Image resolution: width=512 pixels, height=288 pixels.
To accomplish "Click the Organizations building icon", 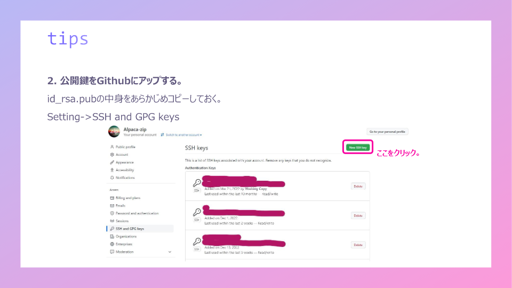I will 112,236.
